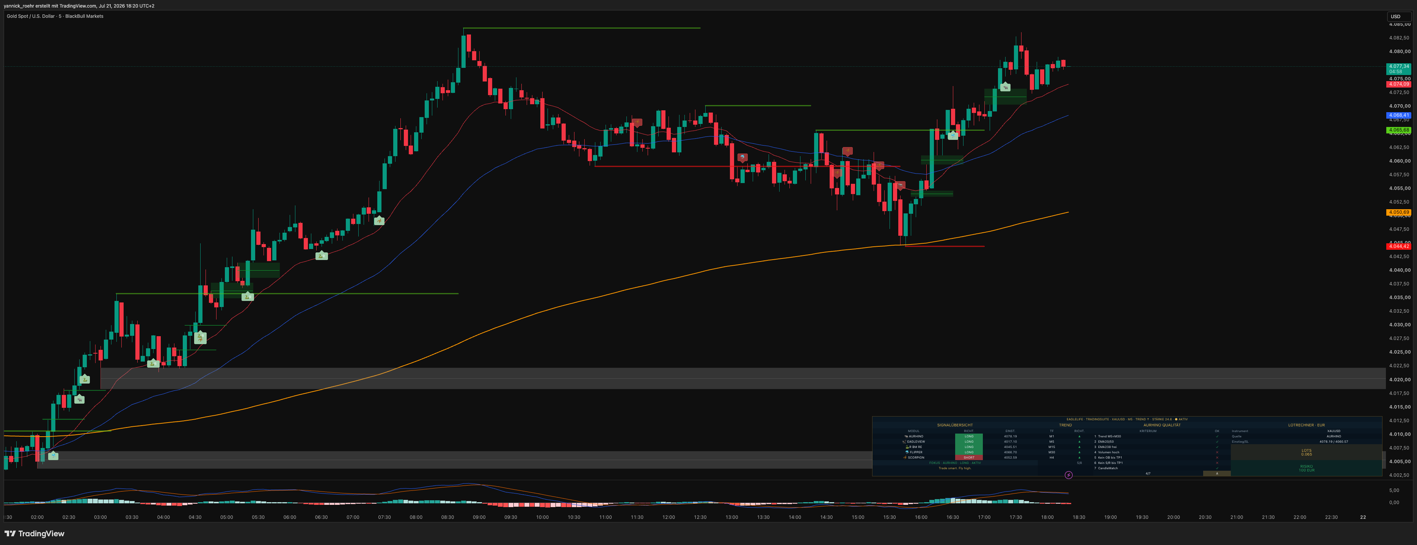Open the TradingView logo
The width and height of the screenshot is (1417, 545).
click(34, 534)
